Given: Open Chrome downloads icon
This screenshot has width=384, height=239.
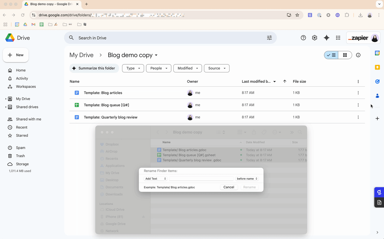Looking at the screenshot, I should pos(360,15).
